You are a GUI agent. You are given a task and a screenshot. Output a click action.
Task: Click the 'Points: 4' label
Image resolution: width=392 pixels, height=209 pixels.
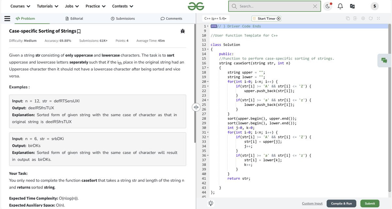pos(122,41)
